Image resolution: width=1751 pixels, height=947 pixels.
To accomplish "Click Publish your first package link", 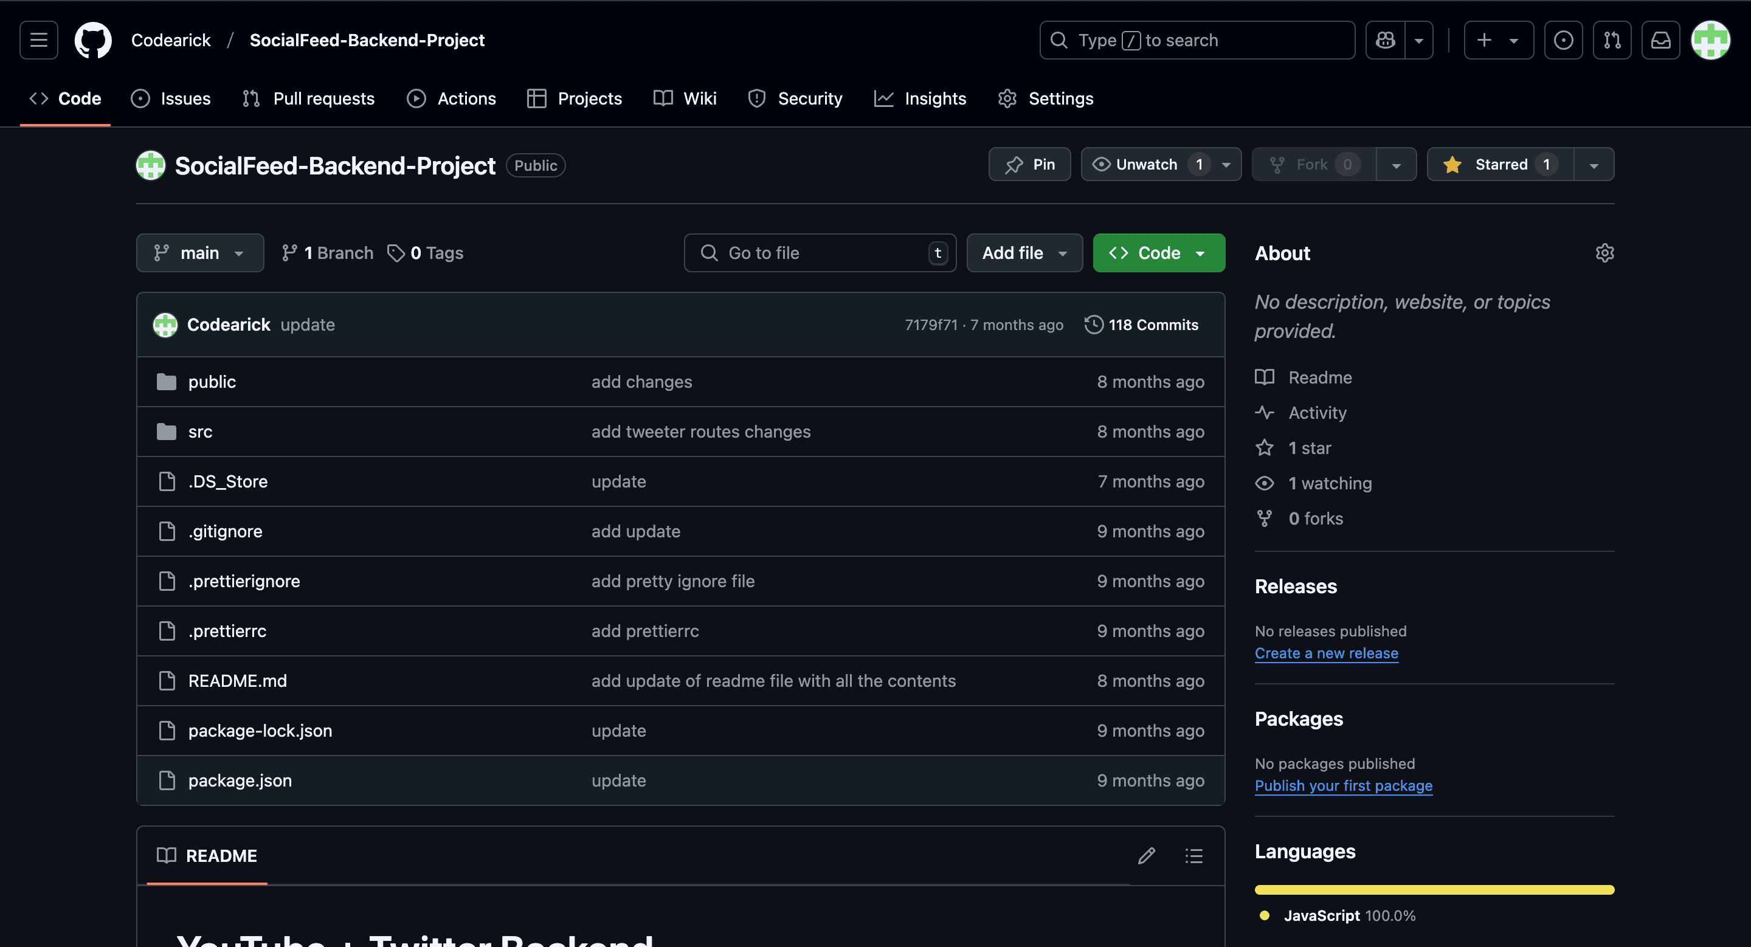I will pos(1343,785).
